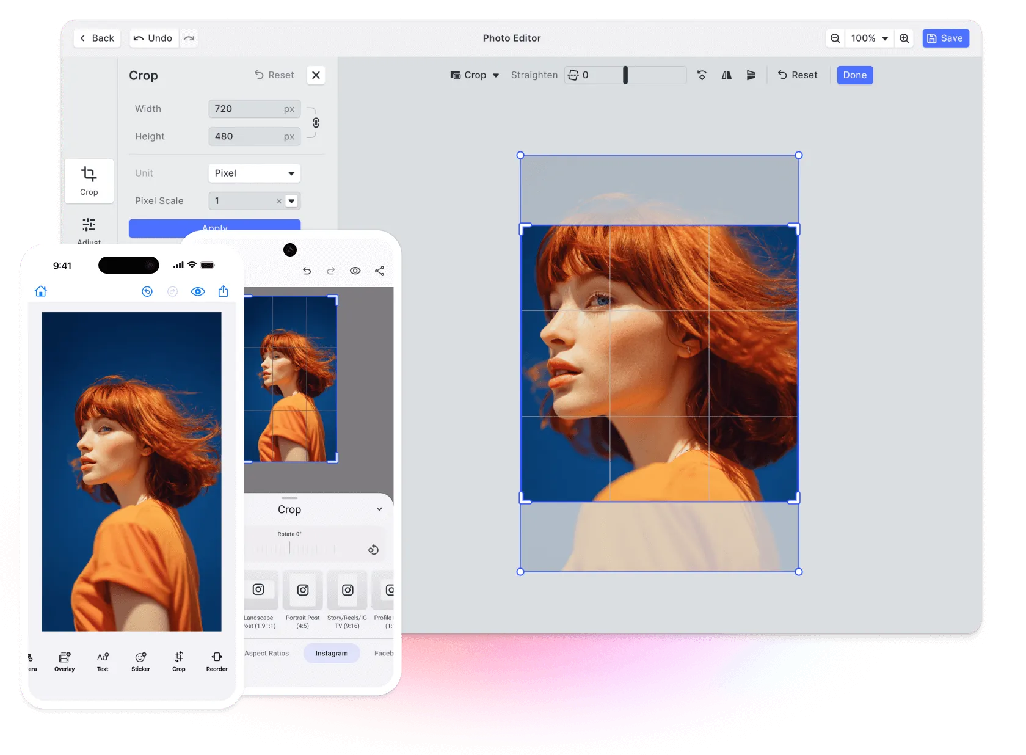This screenshot has width=1026, height=755.
Task: Switch to the Instagram tab
Action: 332,653
